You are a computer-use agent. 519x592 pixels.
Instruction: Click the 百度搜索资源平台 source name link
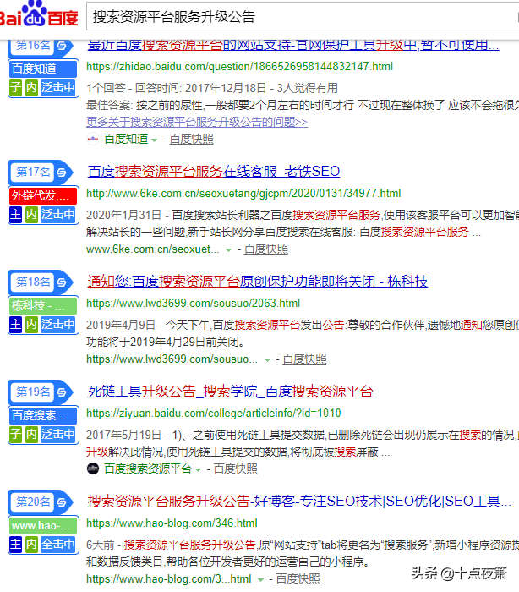148,469
